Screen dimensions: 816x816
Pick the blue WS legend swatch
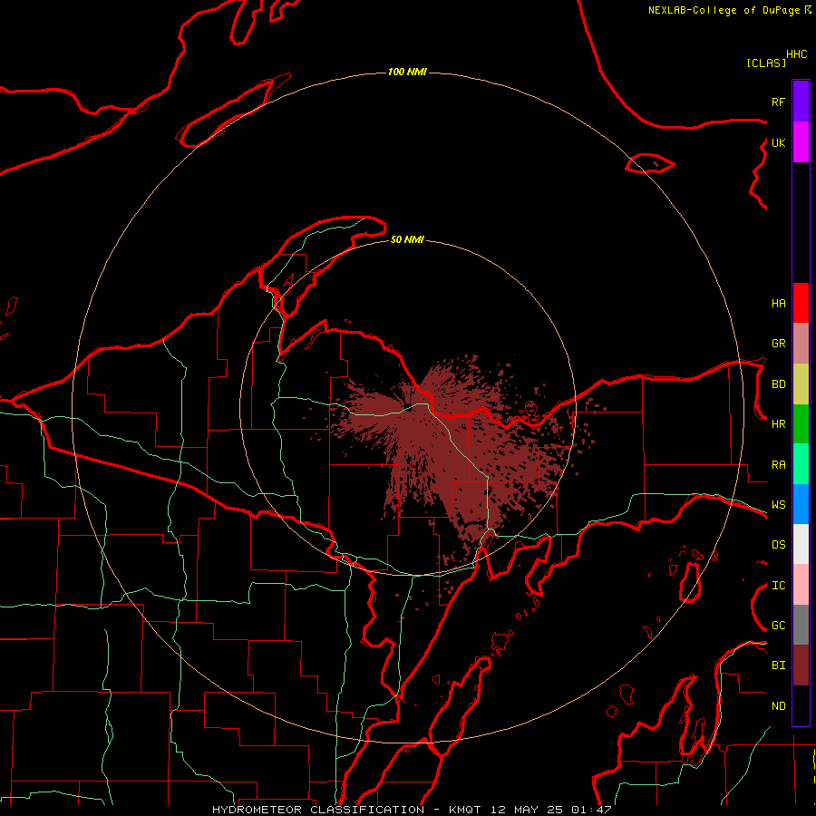click(801, 504)
